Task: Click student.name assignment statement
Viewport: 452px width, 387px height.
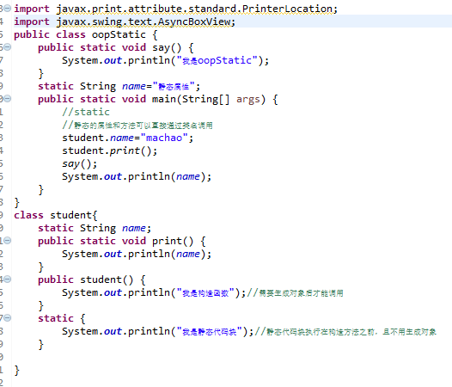Action: pyautogui.click(x=128, y=138)
